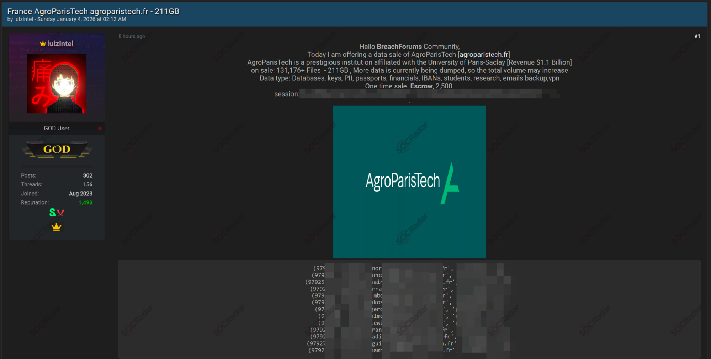Click the blurred session ID text

[x=429, y=94]
